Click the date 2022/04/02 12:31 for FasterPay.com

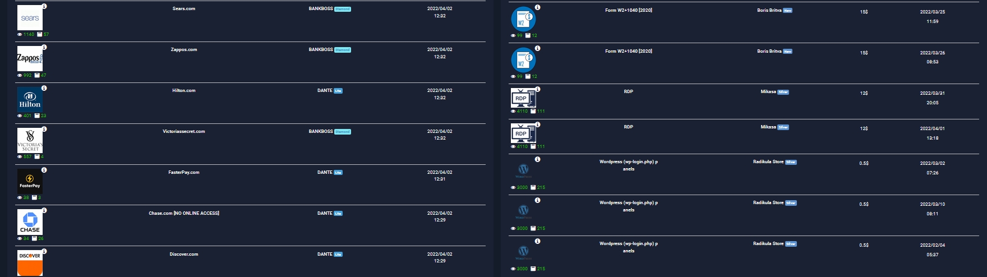pyautogui.click(x=440, y=176)
